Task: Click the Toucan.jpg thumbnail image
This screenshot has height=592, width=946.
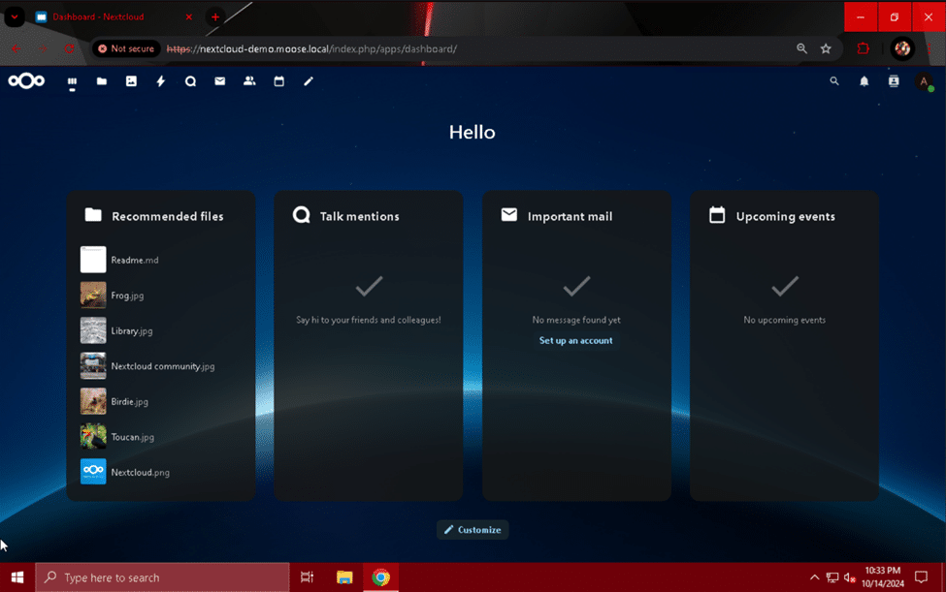Action: pos(93,437)
